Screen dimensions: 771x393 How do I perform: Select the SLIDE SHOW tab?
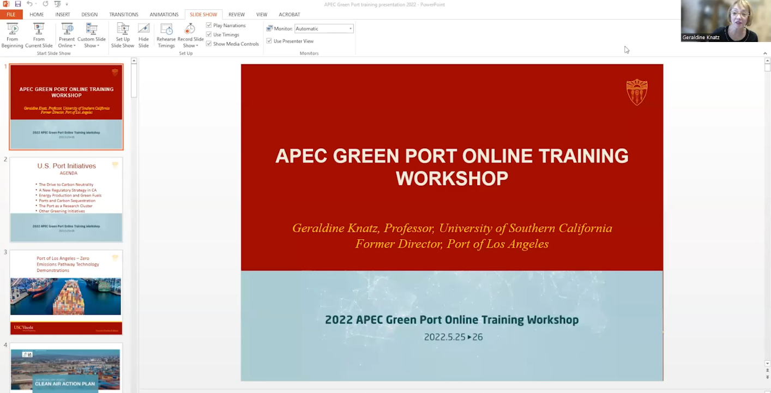[x=203, y=15]
